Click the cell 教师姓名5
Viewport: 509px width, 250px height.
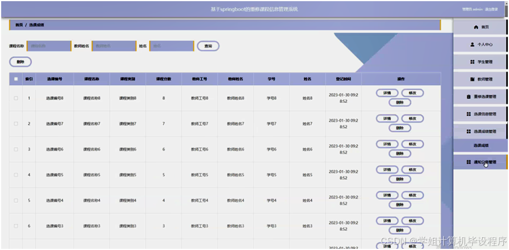235,175
